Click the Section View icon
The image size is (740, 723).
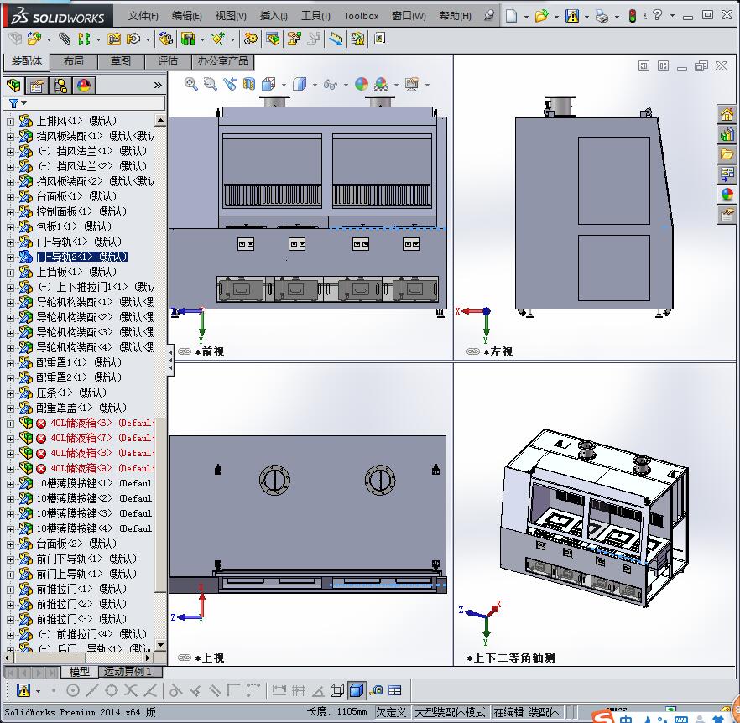pyautogui.click(x=248, y=84)
